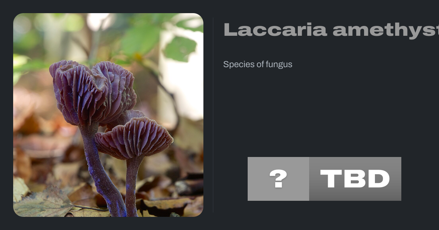
Task: Click the TBD badge
Action: tap(324, 179)
